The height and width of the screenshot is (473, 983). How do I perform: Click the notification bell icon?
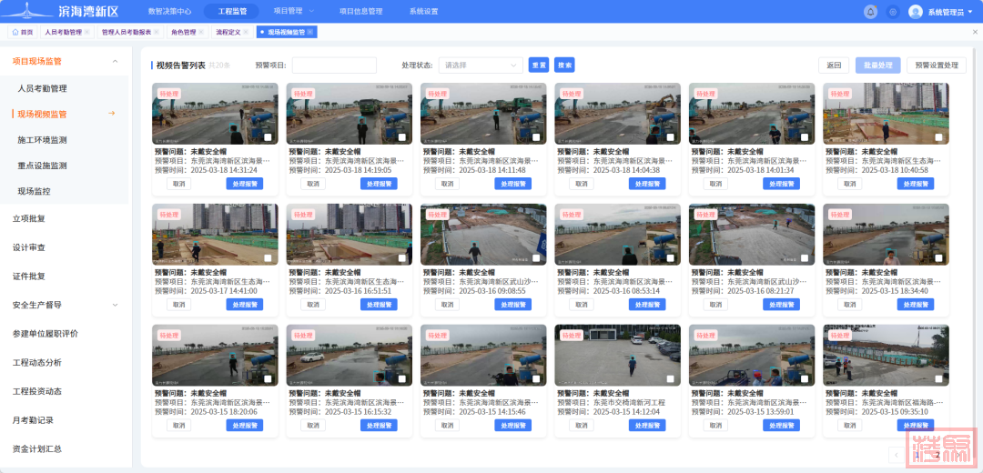870,12
